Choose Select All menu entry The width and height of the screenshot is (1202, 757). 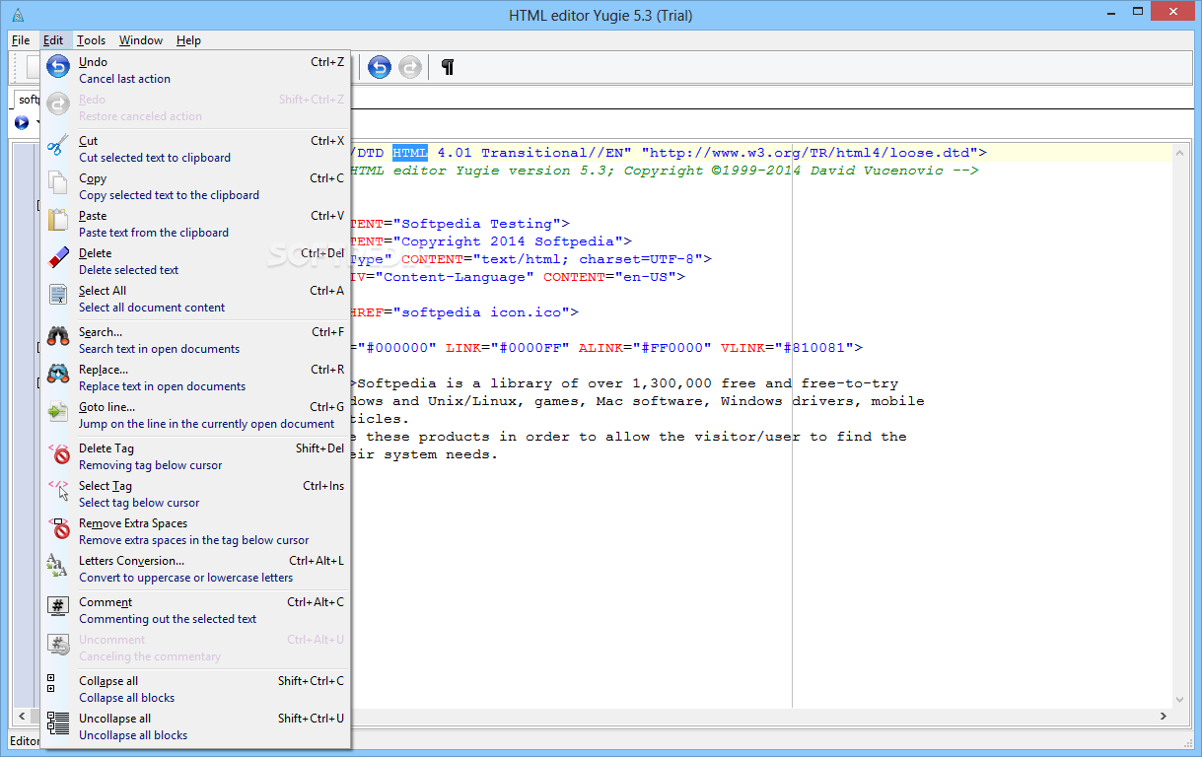coord(196,299)
